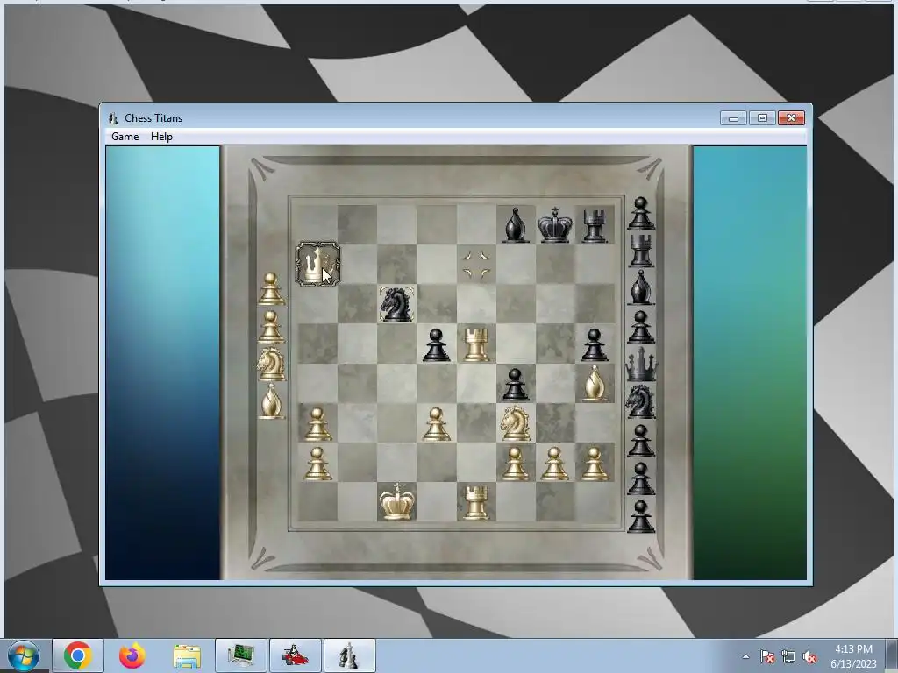The image size is (898, 673).
Task: Select the white pawn on d3
Action: (436, 423)
